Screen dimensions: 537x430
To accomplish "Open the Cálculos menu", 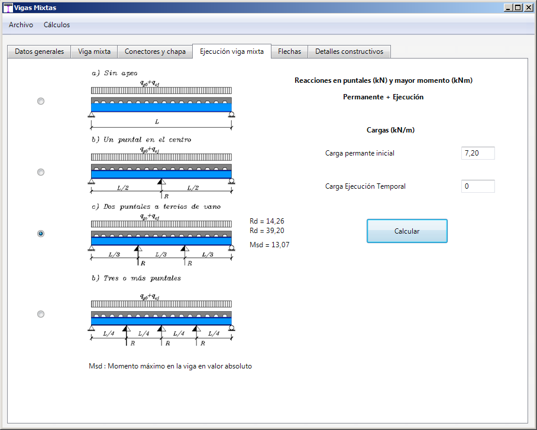I will tap(57, 25).
